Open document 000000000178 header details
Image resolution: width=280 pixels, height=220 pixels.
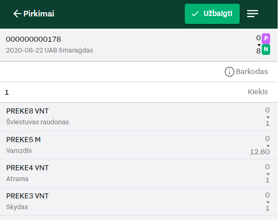pos(139,45)
